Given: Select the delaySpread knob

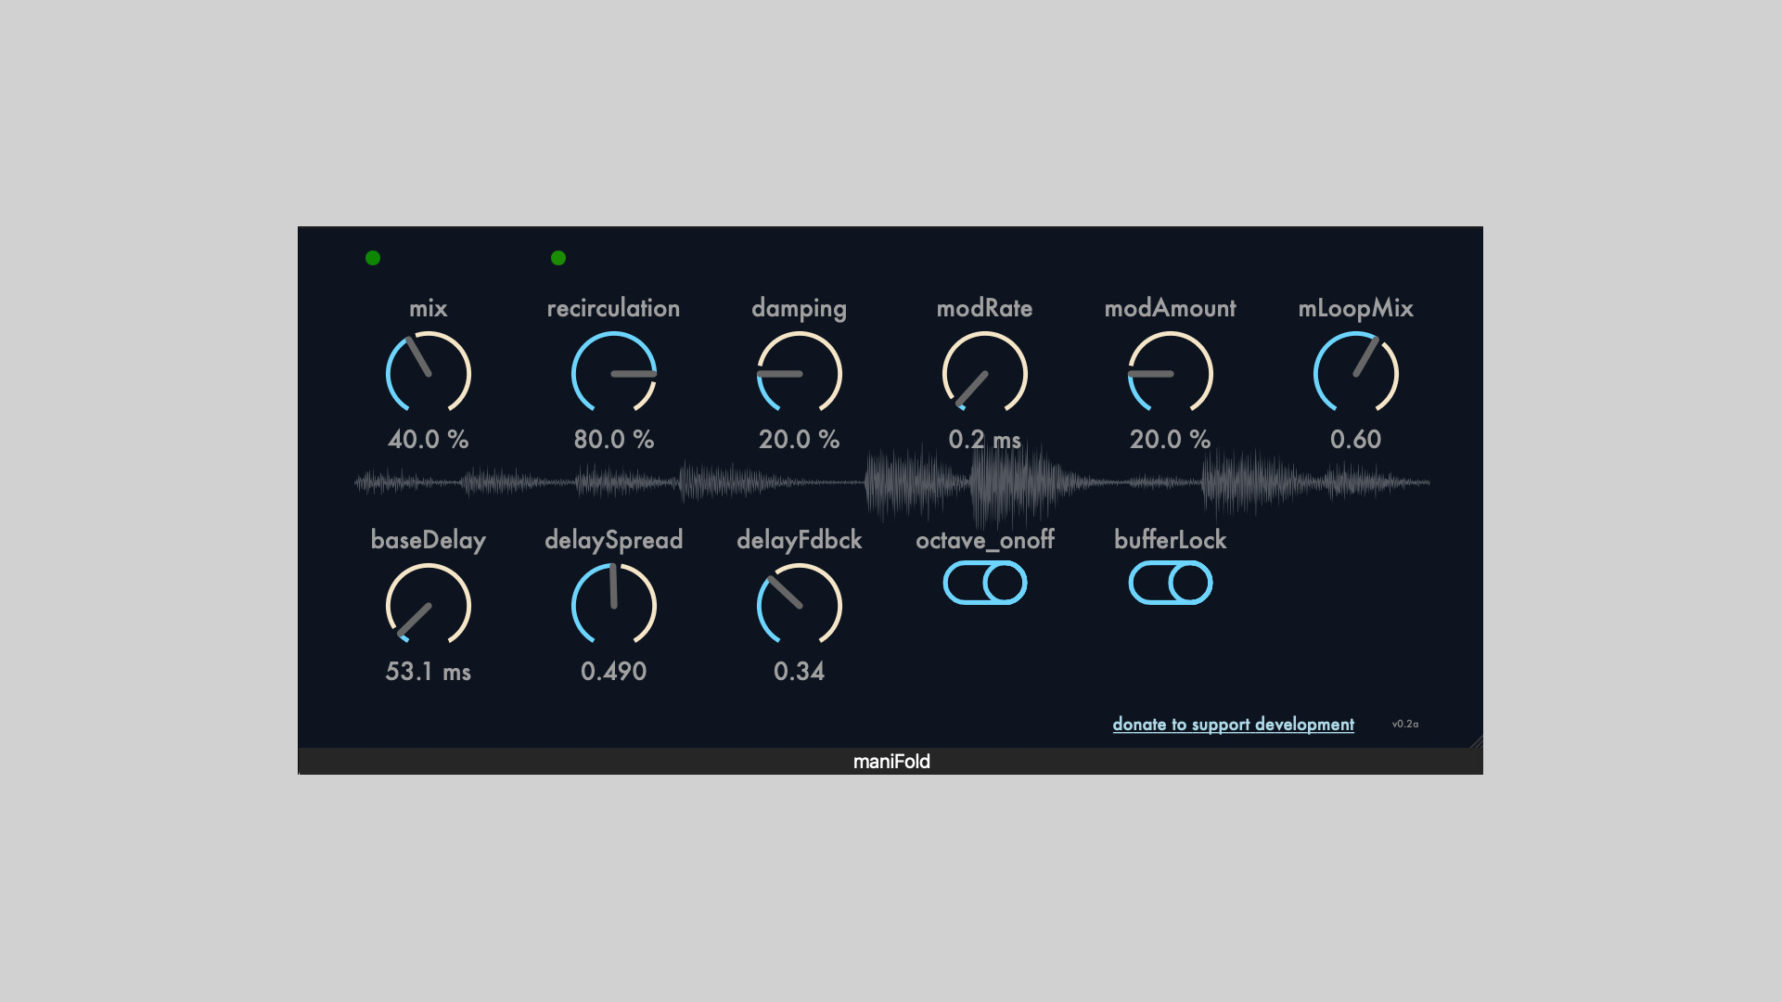Looking at the screenshot, I should pos(614,605).
